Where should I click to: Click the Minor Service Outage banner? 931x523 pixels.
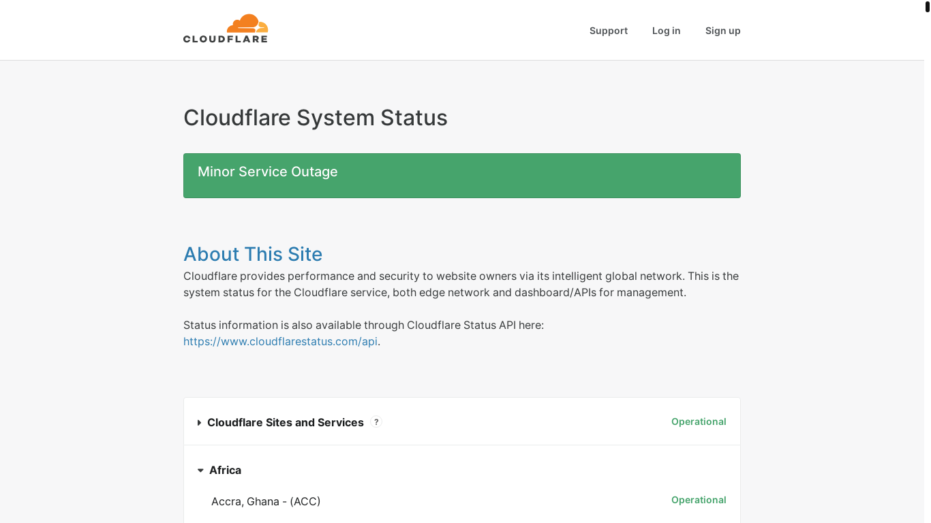click(462, 176)
